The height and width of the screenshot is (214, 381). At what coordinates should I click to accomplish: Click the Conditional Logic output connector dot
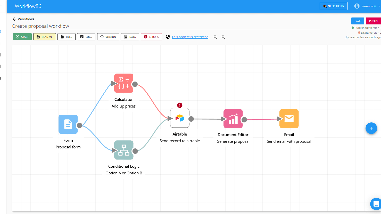[x=135, y=151]
